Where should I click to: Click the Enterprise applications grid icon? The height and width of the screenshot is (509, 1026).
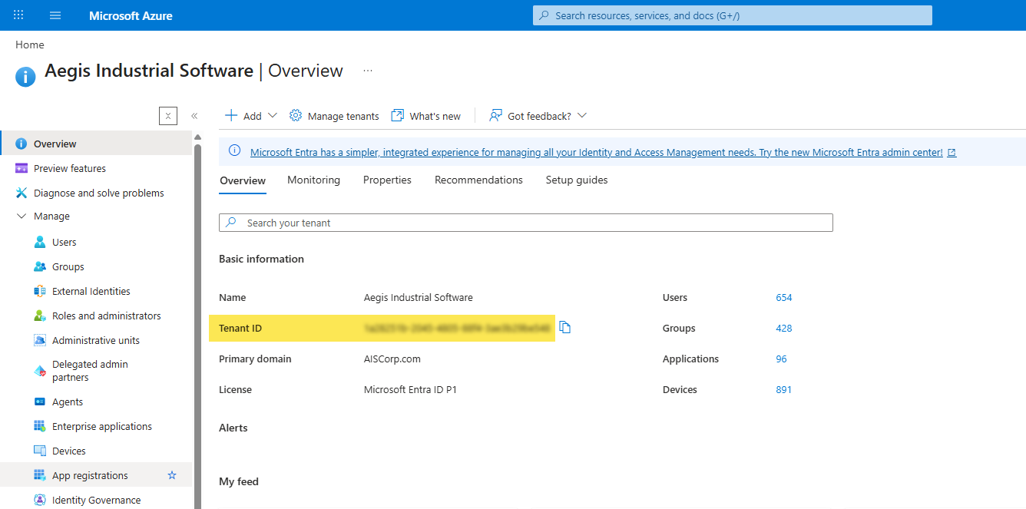(40, 426)
